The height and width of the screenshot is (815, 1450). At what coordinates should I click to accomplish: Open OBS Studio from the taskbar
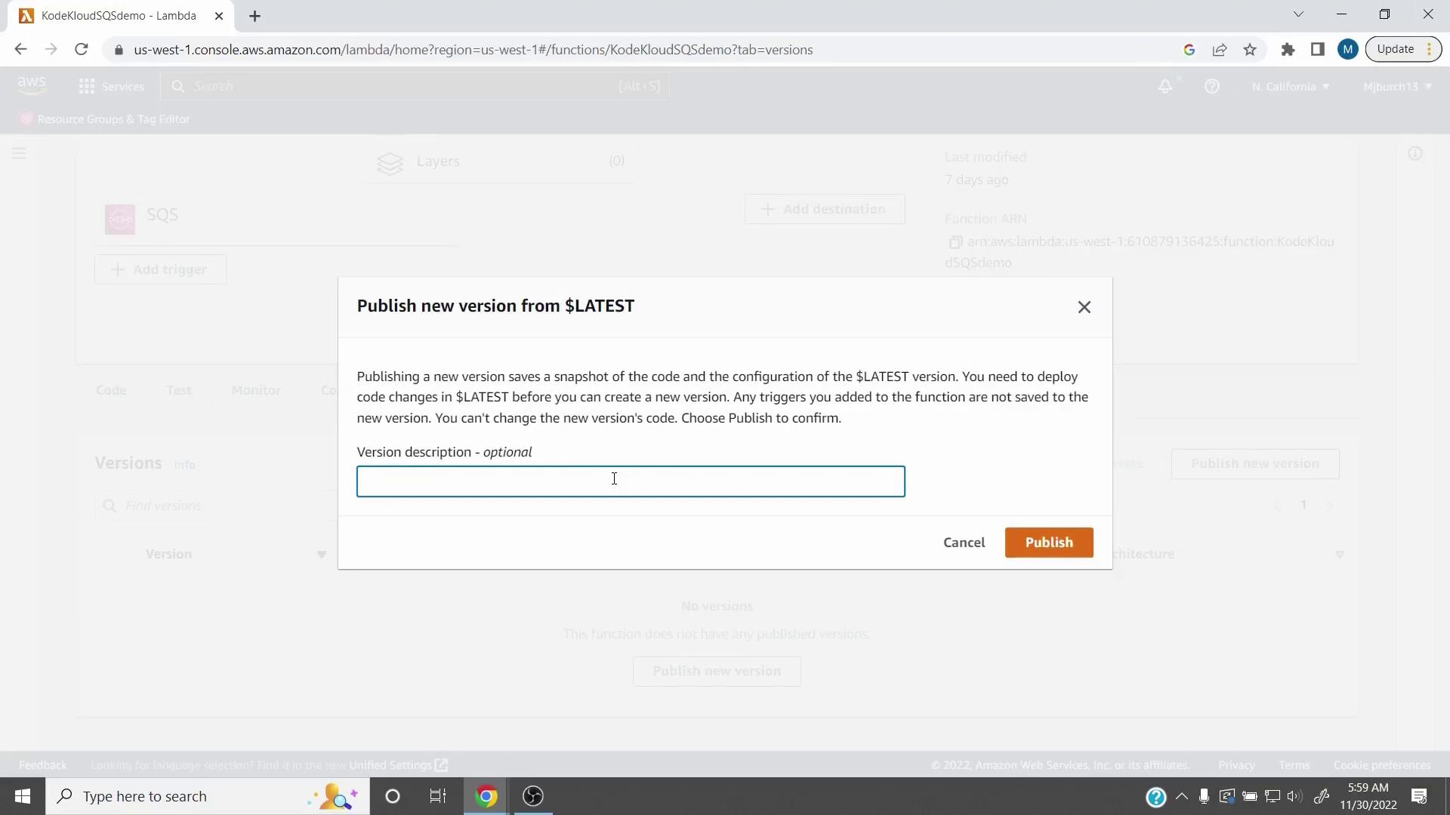click(x=533, y=796)
